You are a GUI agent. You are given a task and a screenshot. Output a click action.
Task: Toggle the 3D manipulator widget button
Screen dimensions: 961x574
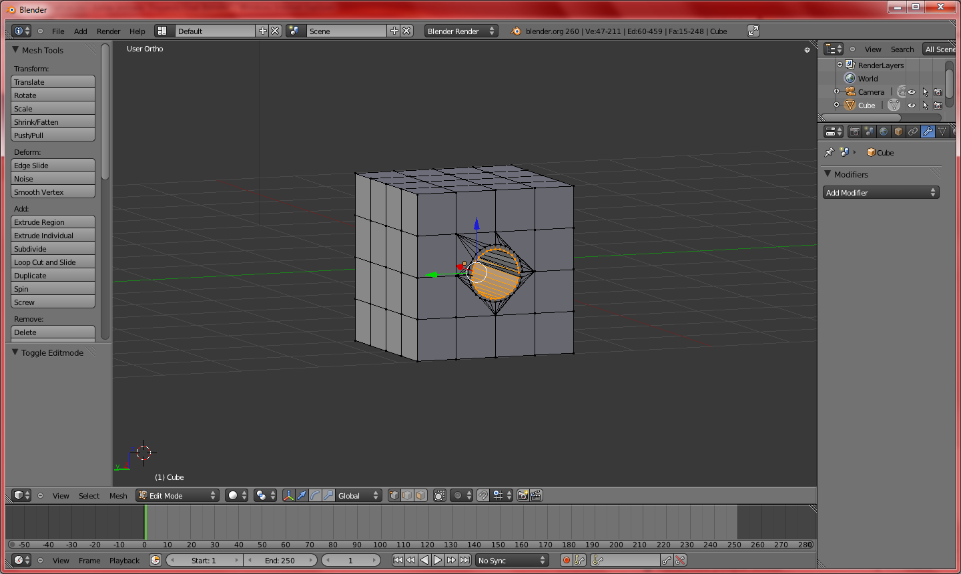tap(288, 495)
